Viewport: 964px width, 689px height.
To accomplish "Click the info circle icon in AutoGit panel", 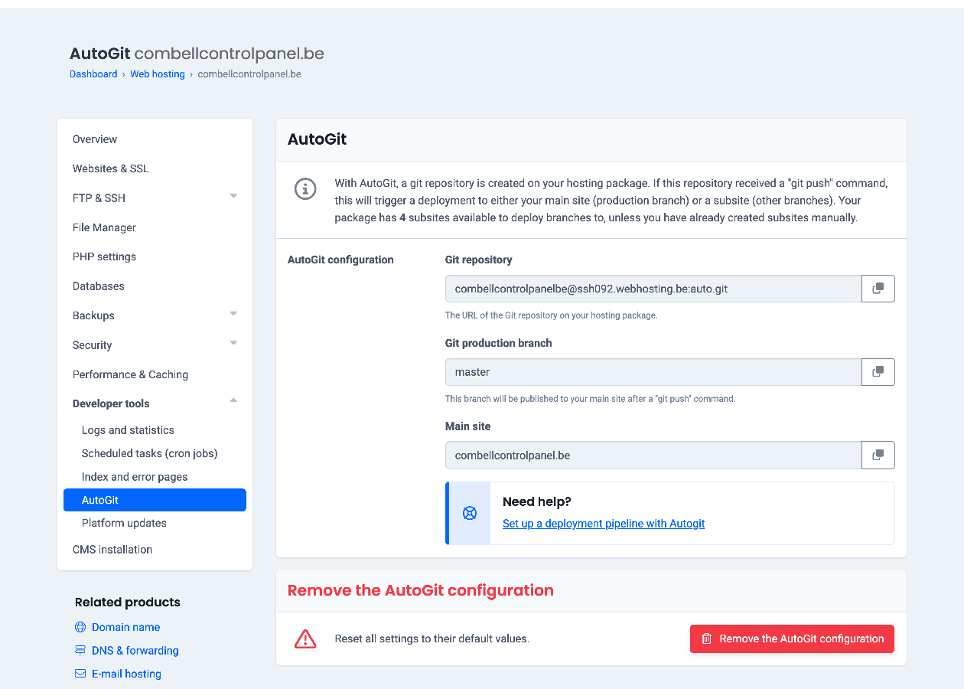I will point(305,189).
